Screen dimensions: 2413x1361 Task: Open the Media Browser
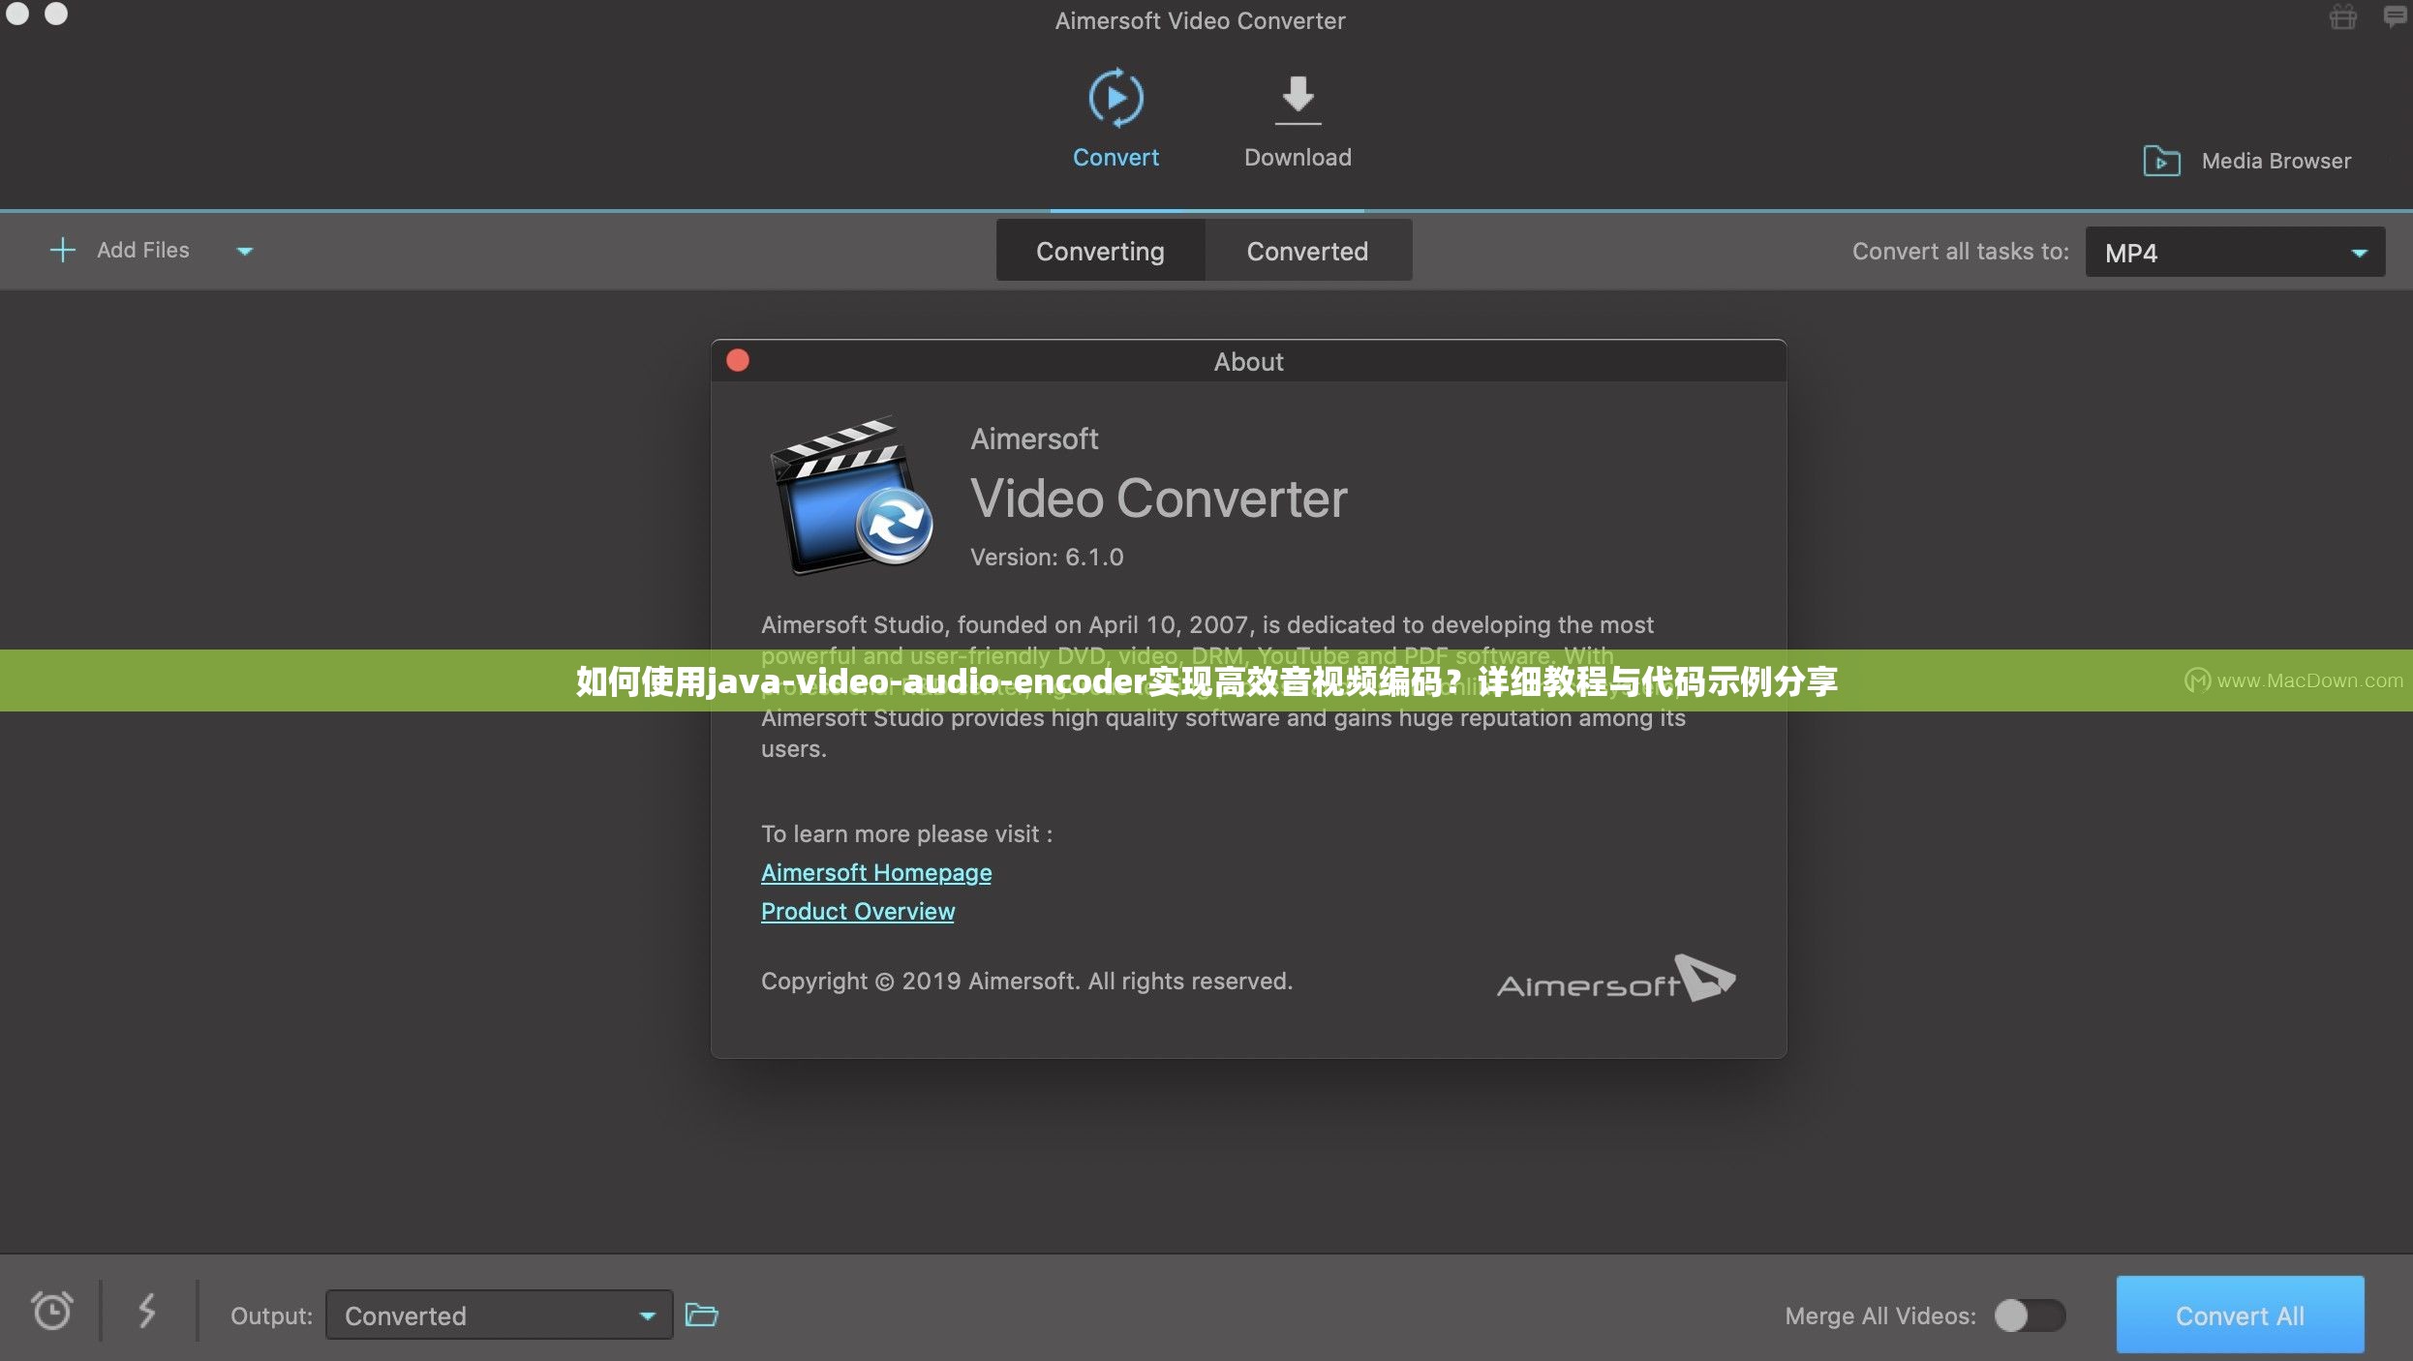(2248, 161)
